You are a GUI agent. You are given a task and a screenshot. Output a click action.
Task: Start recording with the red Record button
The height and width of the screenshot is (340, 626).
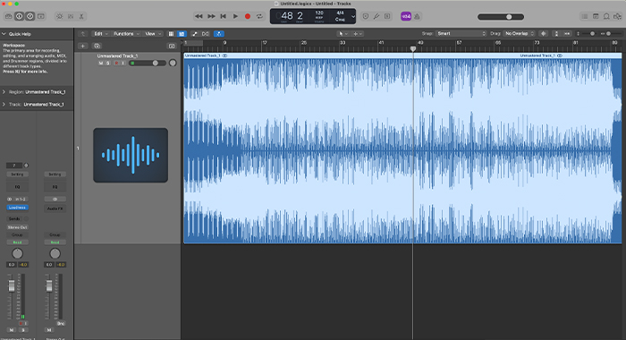(248, 16)
